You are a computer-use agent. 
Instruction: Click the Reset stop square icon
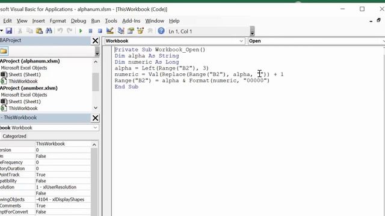(100, 31)
